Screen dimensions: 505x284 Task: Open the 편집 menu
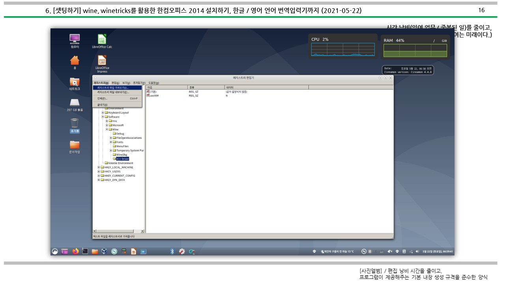116,83
